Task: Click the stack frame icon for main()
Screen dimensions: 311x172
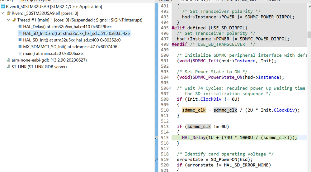Action: [x=20, y=53]
